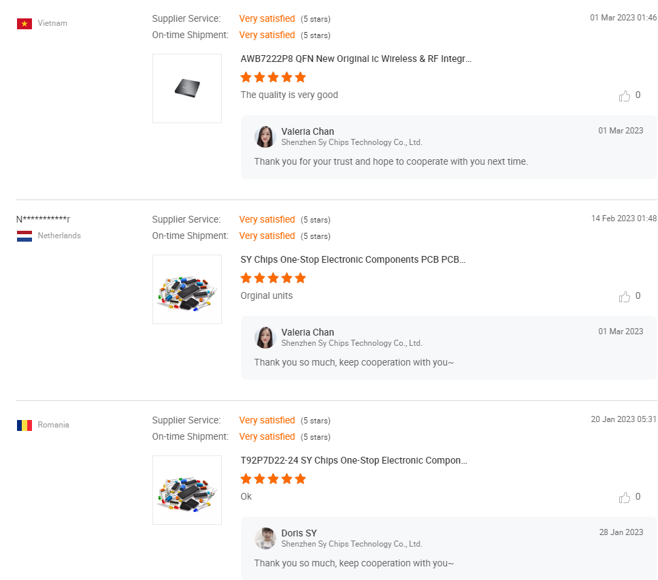
Task: Click Doris SY's profile avatar
Action: coord(265,538)
